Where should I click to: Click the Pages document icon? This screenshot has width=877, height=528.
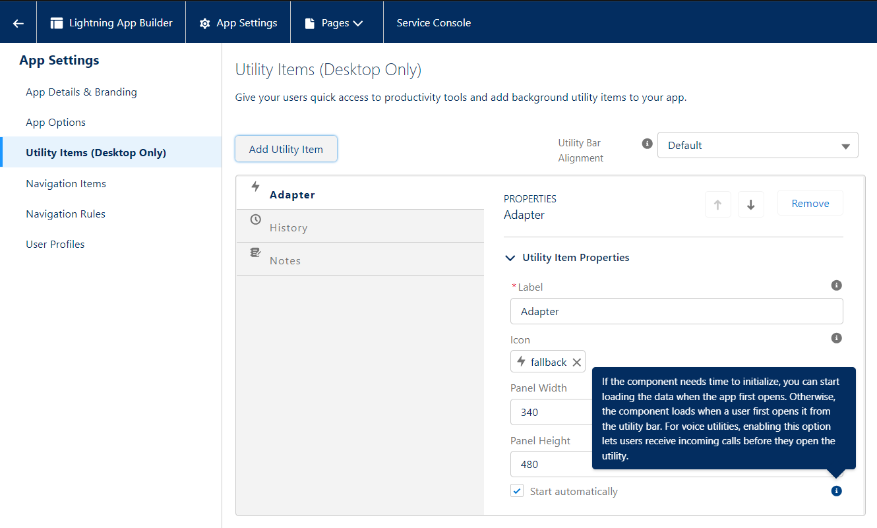click(310, 23)
